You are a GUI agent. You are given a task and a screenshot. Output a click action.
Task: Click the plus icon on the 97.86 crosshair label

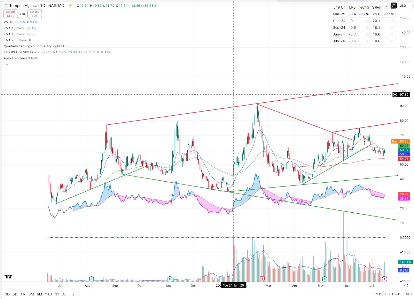point(395,95)
